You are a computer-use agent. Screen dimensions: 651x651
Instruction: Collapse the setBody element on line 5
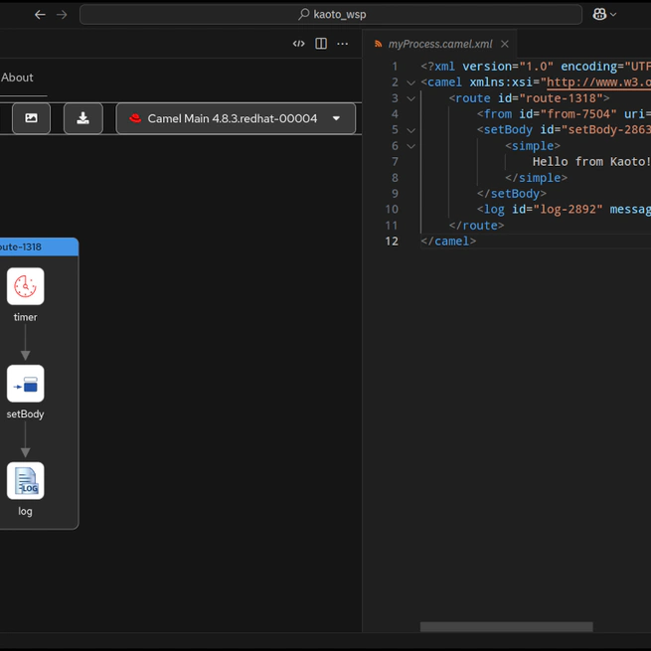pos(411,130)
